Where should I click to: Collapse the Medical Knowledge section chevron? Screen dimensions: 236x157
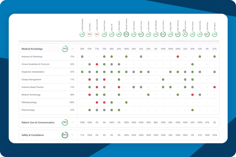72,49
